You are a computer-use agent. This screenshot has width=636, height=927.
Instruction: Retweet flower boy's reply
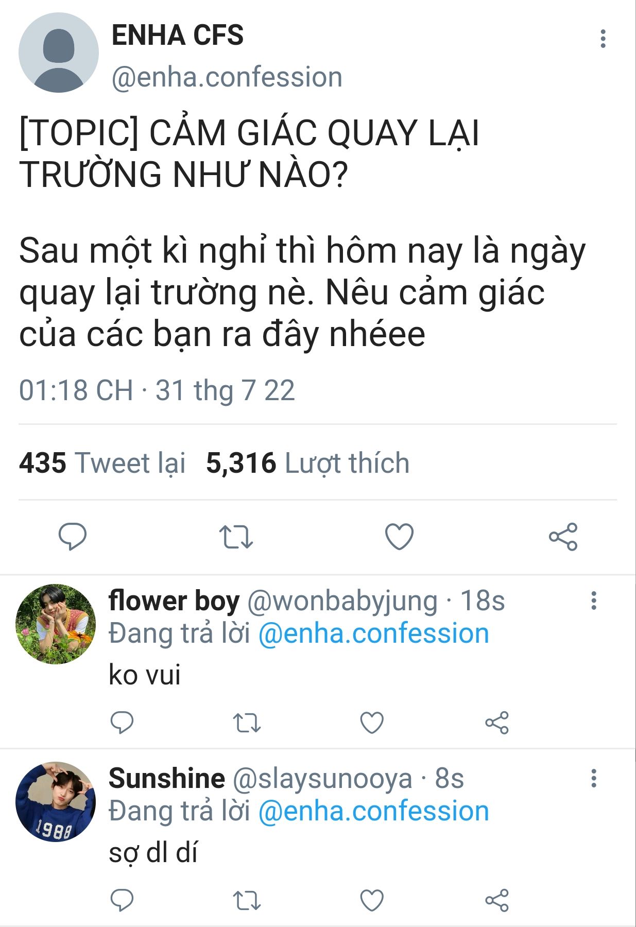point(247,723)
